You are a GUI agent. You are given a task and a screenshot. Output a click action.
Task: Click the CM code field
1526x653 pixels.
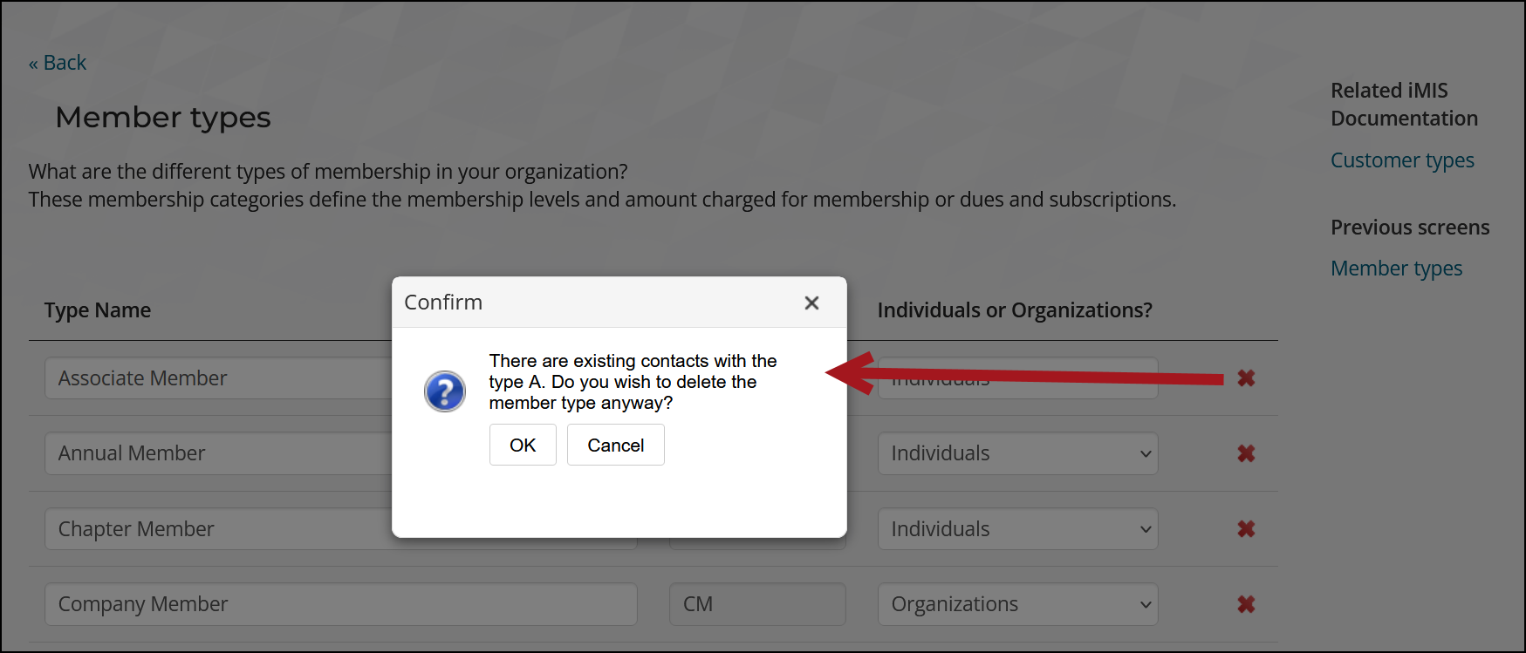pos(756,604)
